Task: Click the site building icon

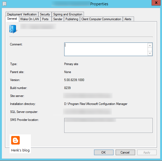Action: (x=13, y=29)
